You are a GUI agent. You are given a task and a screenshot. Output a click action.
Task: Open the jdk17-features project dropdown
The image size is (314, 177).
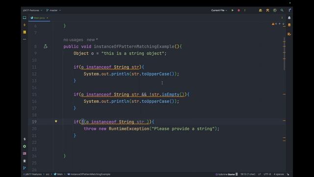[x=32, y=10]
